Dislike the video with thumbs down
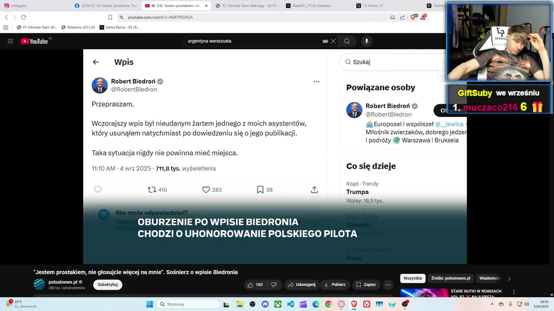This screenshot has height=311, width=554. point(274,285)
